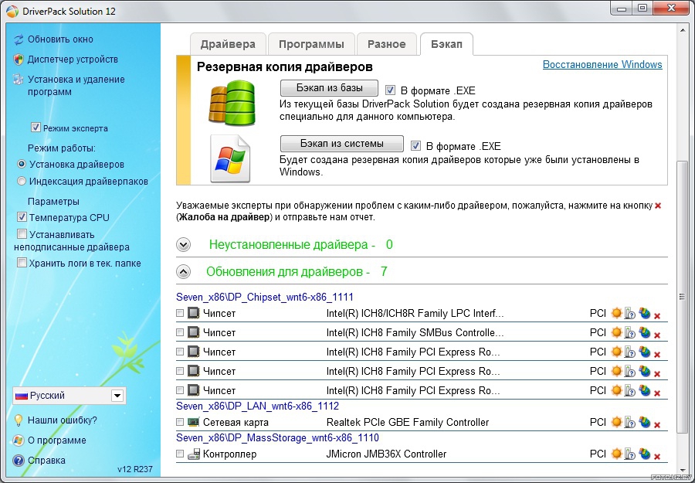Report Realtek PCIe driver with red X

(x=657, y=425)
